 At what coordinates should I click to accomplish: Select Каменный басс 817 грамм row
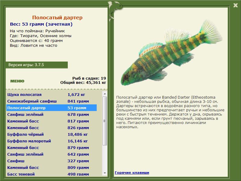tap(52, 121)
